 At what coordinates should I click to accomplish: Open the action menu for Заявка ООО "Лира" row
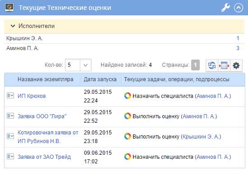10,116
